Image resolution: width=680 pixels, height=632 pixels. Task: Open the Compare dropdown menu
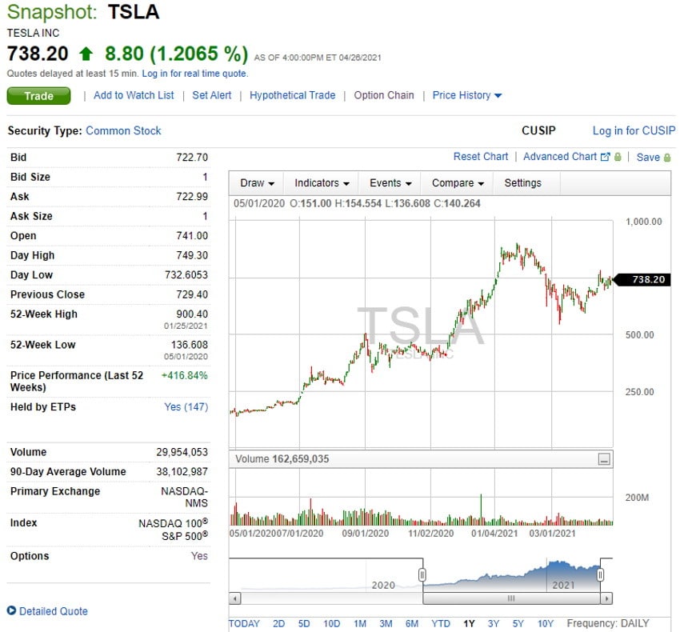pyautogui.click(x=458, y=183)
